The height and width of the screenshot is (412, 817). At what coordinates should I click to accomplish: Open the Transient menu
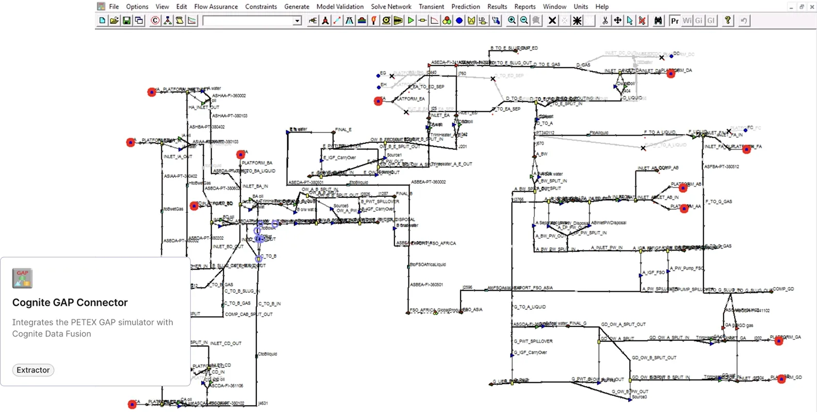click(x=431, y=7)
